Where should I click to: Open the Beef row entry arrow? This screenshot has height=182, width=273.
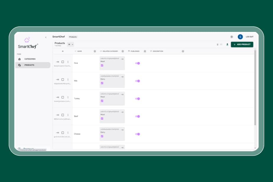click(57, 115)
